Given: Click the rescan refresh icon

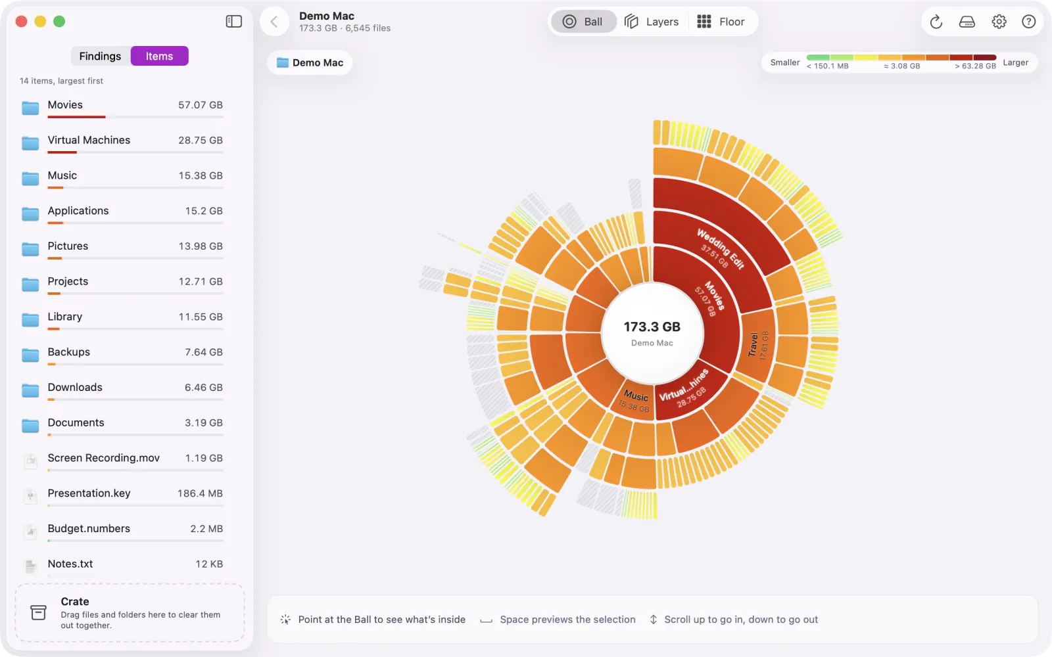Looking at the screenshot, I should point(936,22).
